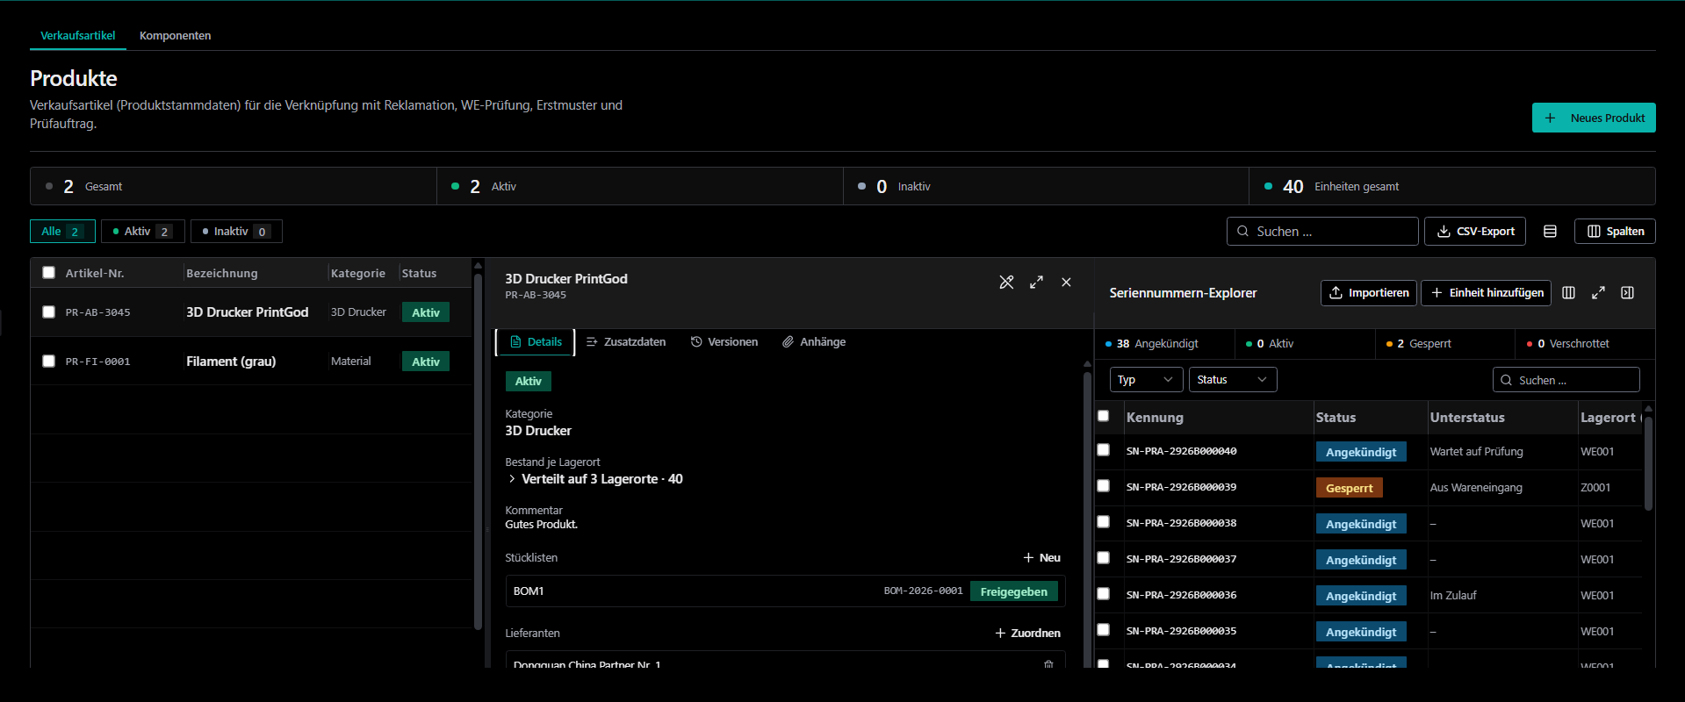This screenshot has width=1685, height=702.
Task: Click the magnifier icon in serial number search
Action: pyautogui.click(x=1506, y=380)
